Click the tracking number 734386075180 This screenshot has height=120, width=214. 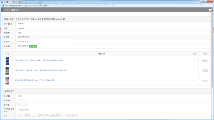point(23,46)
